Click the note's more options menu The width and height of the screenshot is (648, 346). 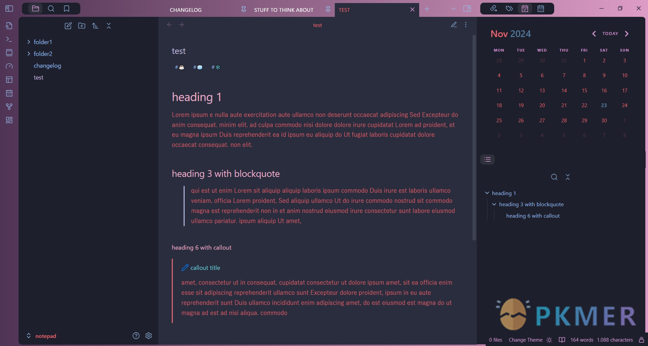click(466, 25)
